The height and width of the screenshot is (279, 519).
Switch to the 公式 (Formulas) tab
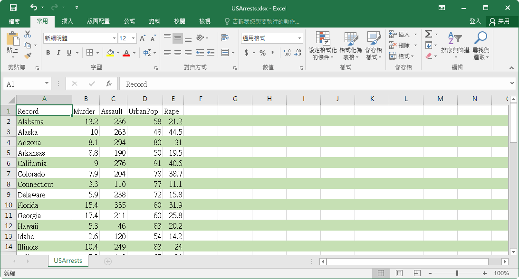[x=129, y=21]
